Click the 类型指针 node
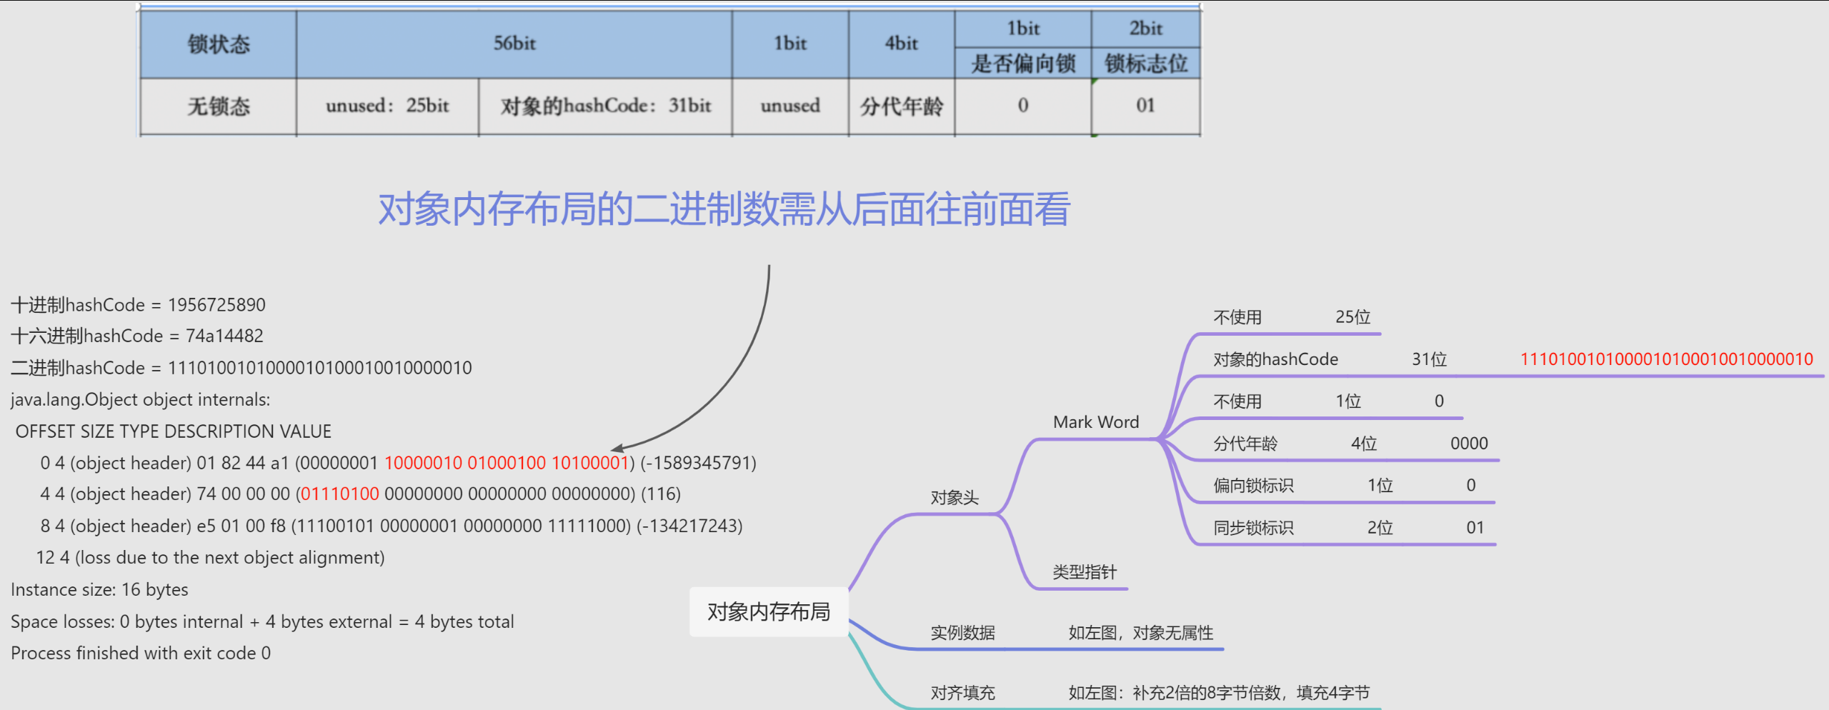This screenshot has height=710, width=1829. (x=1084, y=571)
